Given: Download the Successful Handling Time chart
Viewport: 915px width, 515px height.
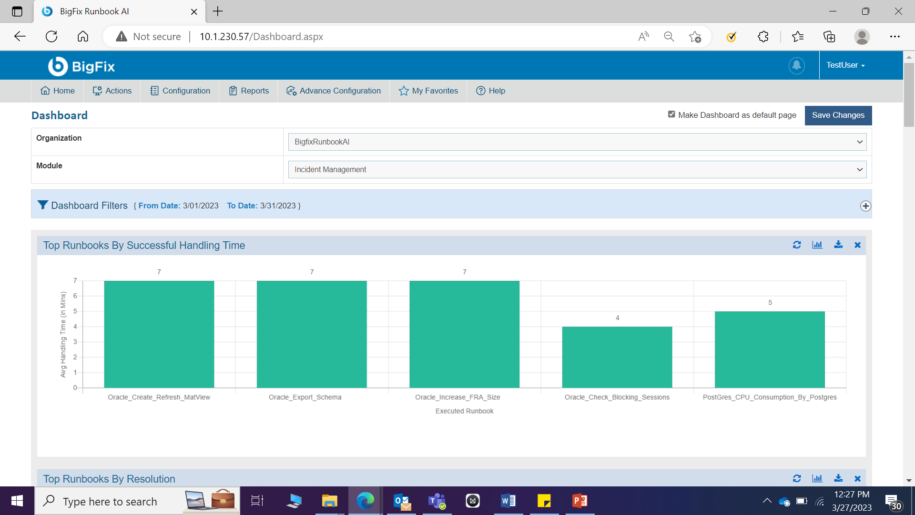Looking at the screenshot, I should coord(838,245).
